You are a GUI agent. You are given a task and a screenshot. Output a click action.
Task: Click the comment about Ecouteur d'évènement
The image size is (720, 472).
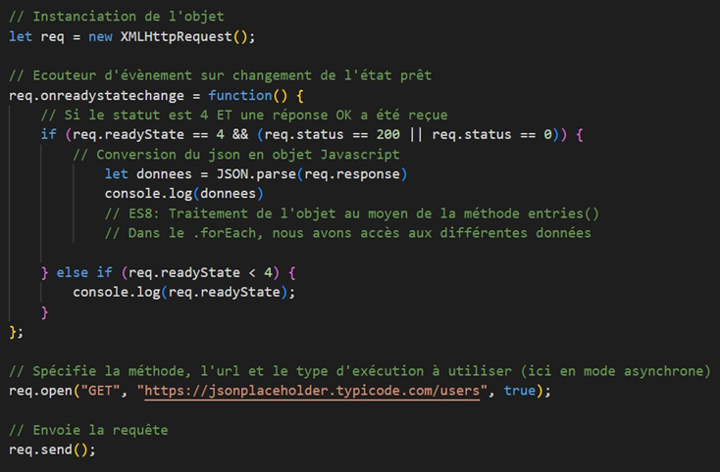221,75
